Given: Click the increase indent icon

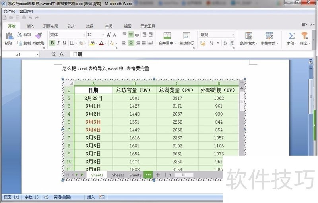Looking at the screenshot, I should point(151,35).
